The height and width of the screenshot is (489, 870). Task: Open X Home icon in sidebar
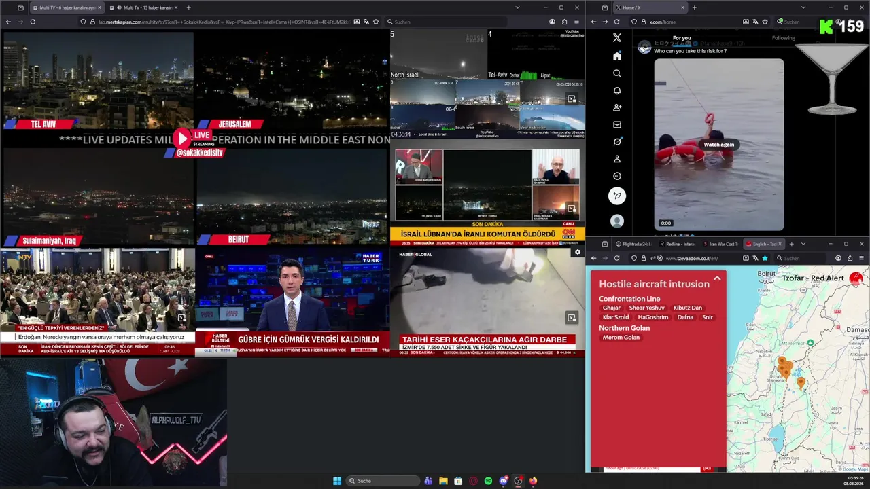click(617, 56)
